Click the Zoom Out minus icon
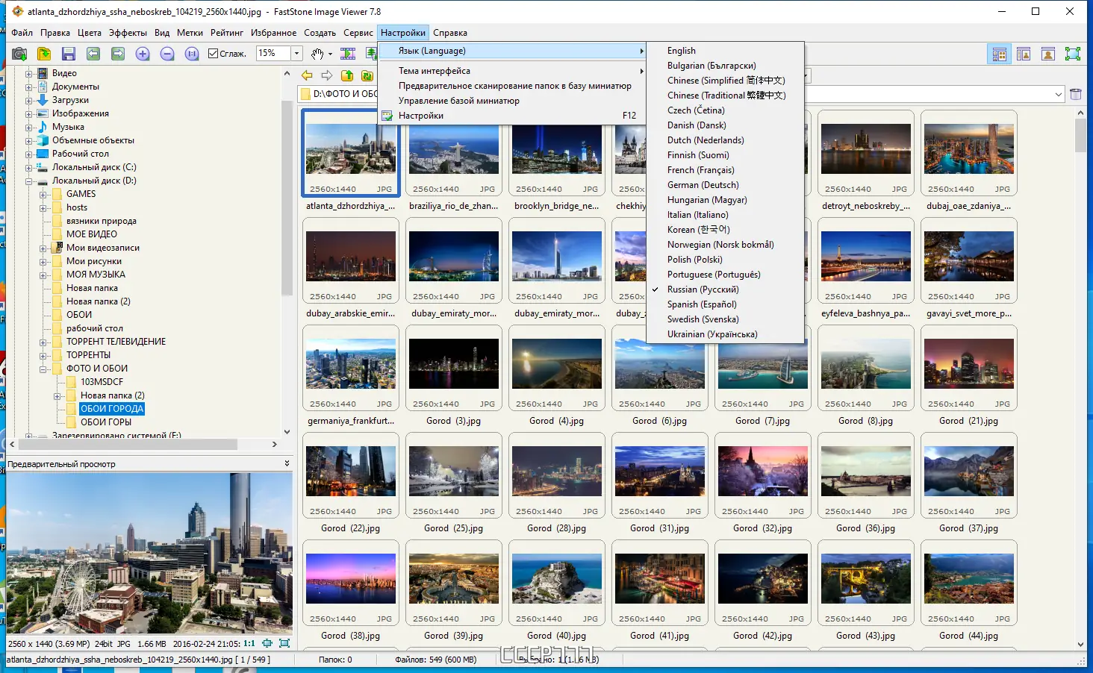1093x673 pixels. tap(167, 54)
